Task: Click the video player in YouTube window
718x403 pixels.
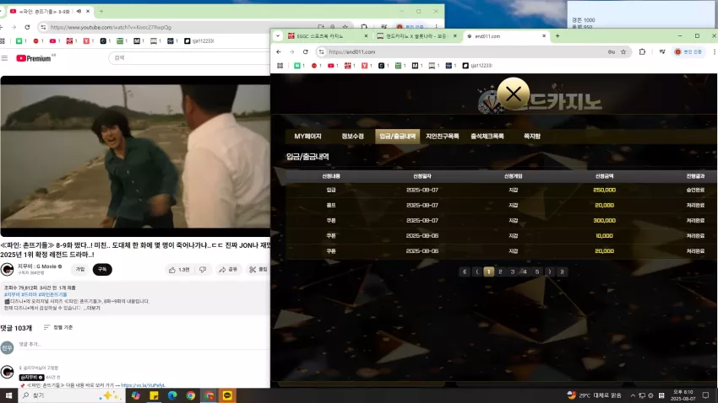Action: tap(135, 156)
